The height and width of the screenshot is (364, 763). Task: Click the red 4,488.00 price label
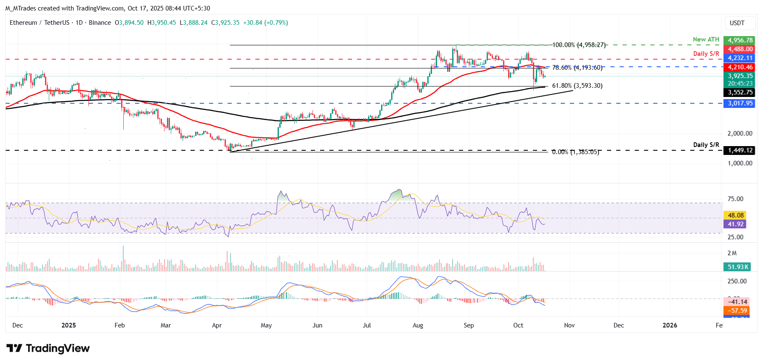pos(740,49)
